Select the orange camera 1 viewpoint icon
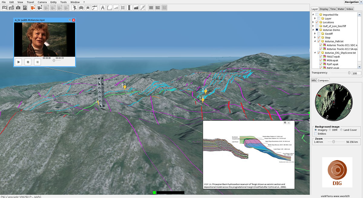 (32, 8)
